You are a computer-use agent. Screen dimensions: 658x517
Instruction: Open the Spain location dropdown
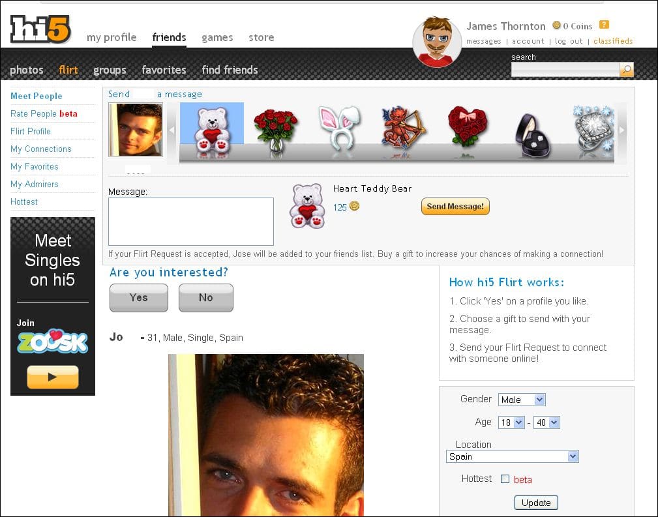click(513, 456)
